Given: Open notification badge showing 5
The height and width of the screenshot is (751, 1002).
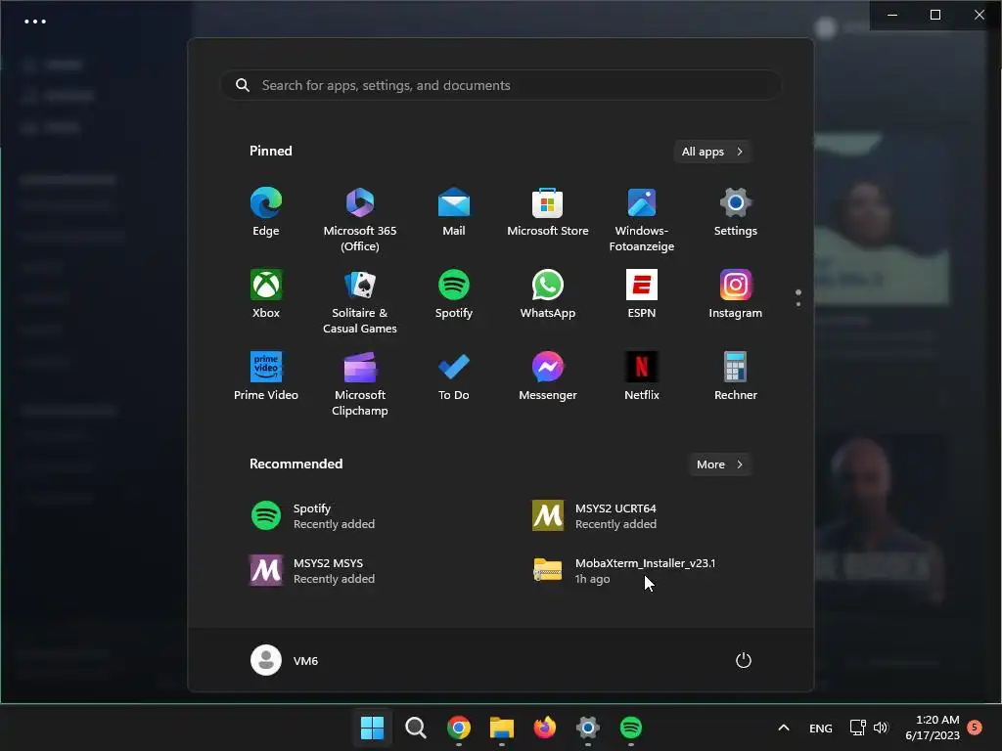Looking at the screenshot, I should (975, 727).
